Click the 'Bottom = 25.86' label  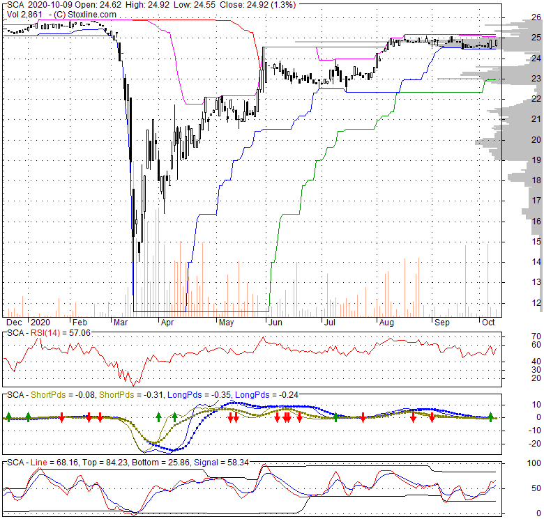[161, 463]
